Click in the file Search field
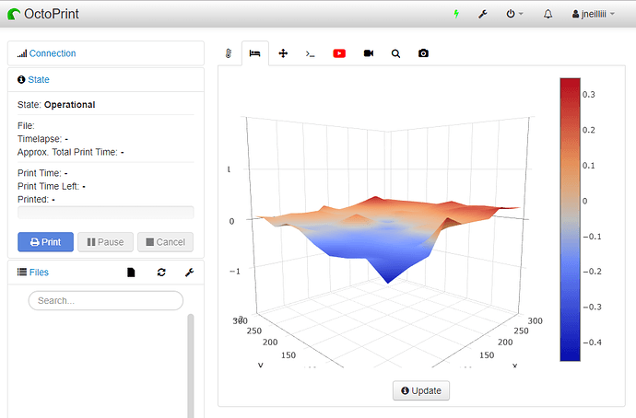This screenshot has height=418, width=636. (x=106, y=300)
